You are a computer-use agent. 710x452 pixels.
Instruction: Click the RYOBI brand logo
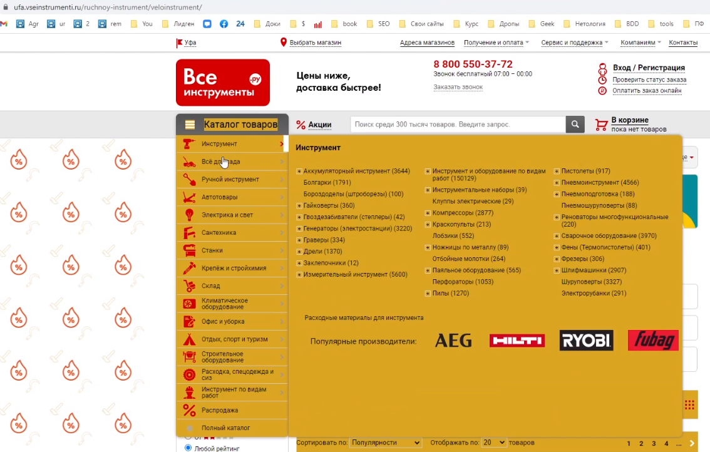587,341
